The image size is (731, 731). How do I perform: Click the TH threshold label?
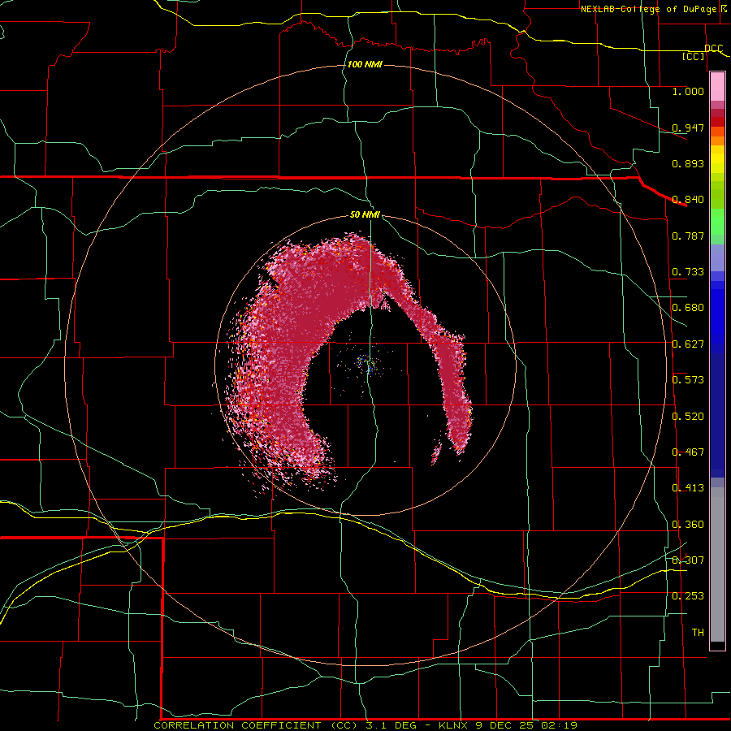coord(698,633)
